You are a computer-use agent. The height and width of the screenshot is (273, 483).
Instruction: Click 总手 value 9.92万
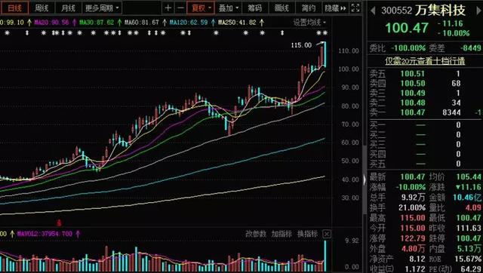pos(414,198)
